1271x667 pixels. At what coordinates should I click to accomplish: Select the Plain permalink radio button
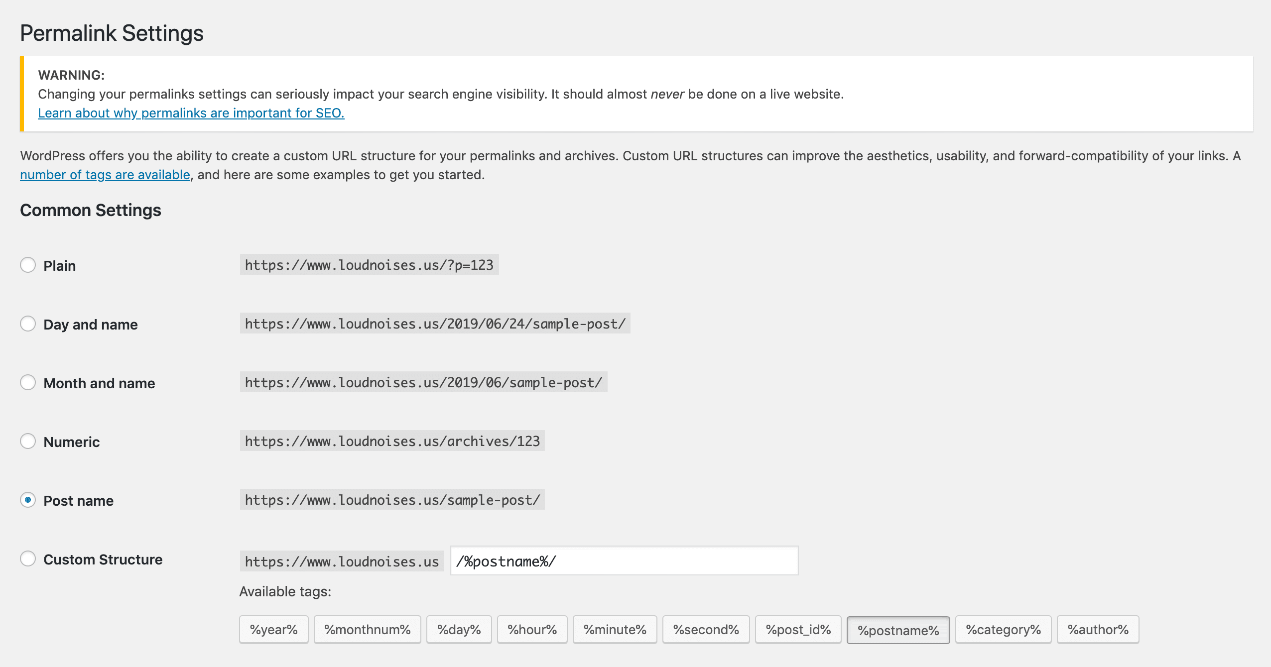[28, 265]
